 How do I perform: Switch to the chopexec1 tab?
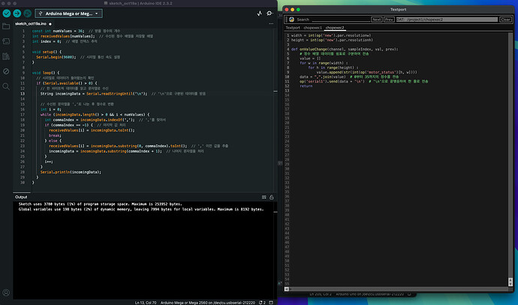click(x=312, y=28)
